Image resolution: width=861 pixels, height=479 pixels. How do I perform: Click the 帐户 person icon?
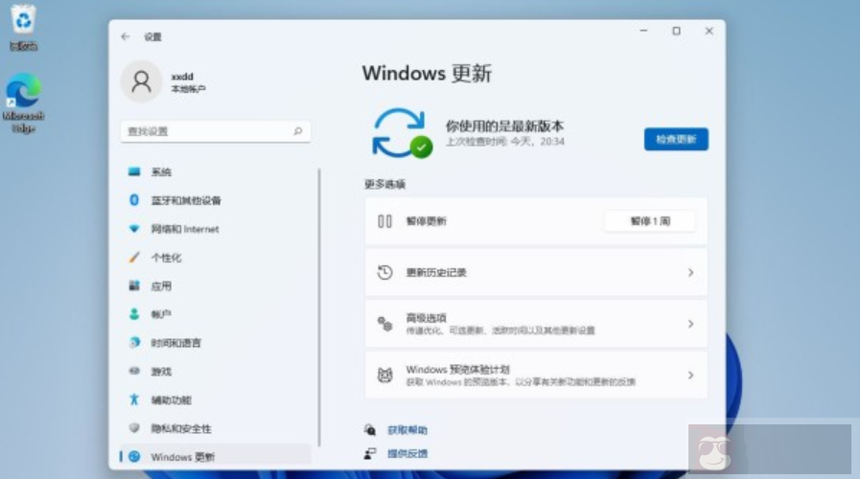[x=134, y=314]
